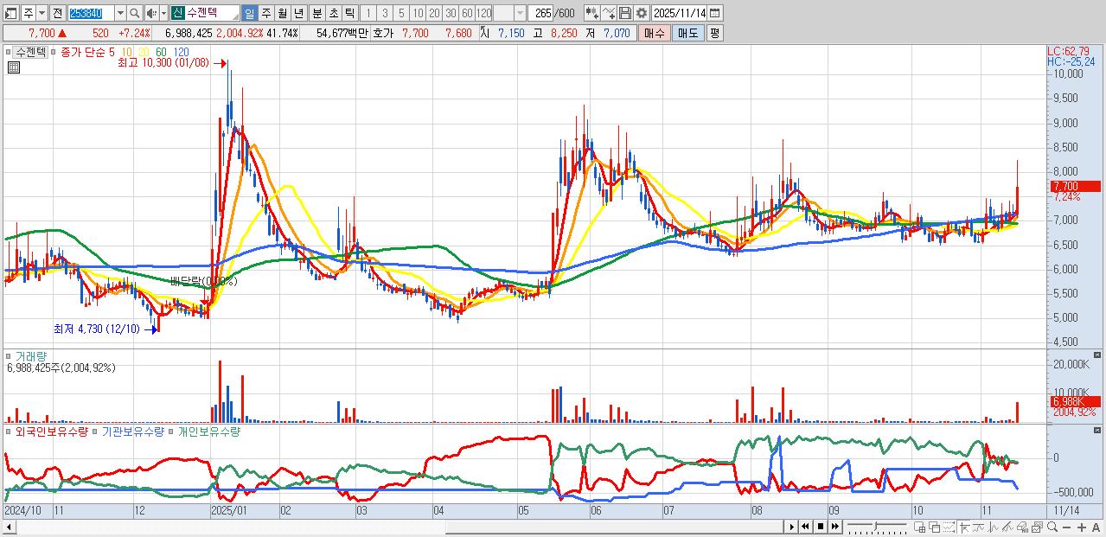The width and height of the screenshot is (1106, 537).
Task: Click the chart window icon before magnifier
Action: [1037, 527]
